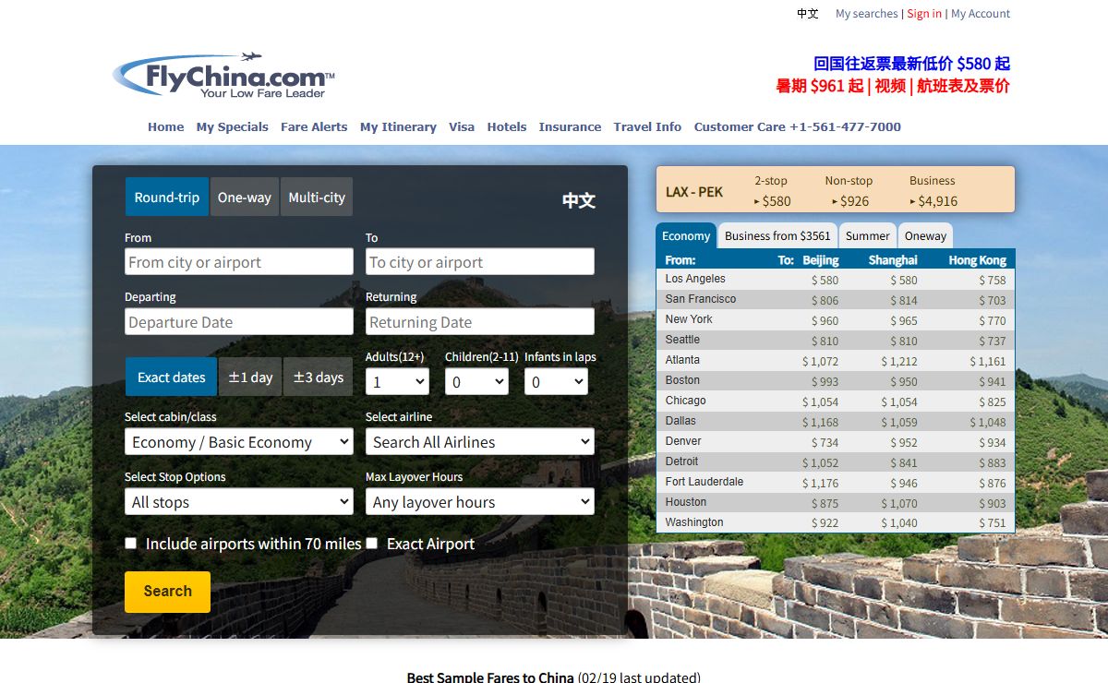Screen dimensions: 1108x683
Task: Click Washington to Hong Kong $751
Action: [x=992, y=524]
